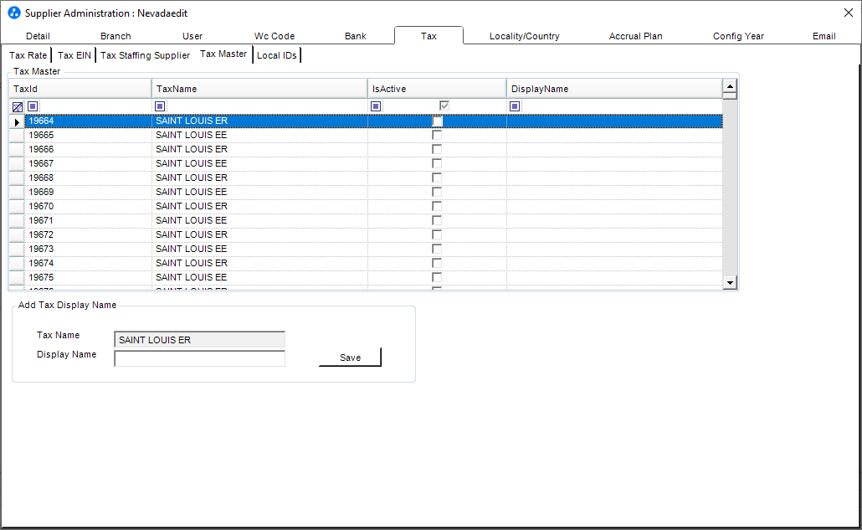Close the Supplier Administration window
Screen dimensions: 862x530
coord(849,13)
